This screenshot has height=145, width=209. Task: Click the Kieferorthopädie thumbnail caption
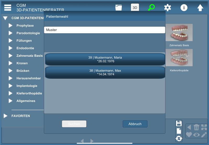tap(179, 70)
